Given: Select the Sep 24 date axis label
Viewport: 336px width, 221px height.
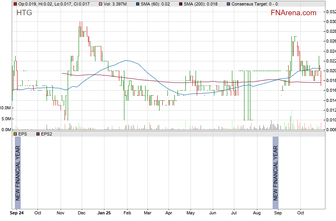Looking at the screenshot, I should [x=16, y=213].
